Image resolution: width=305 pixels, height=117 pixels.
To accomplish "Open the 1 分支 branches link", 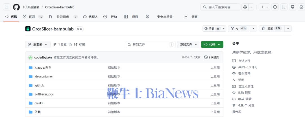I will coord(60,44).
